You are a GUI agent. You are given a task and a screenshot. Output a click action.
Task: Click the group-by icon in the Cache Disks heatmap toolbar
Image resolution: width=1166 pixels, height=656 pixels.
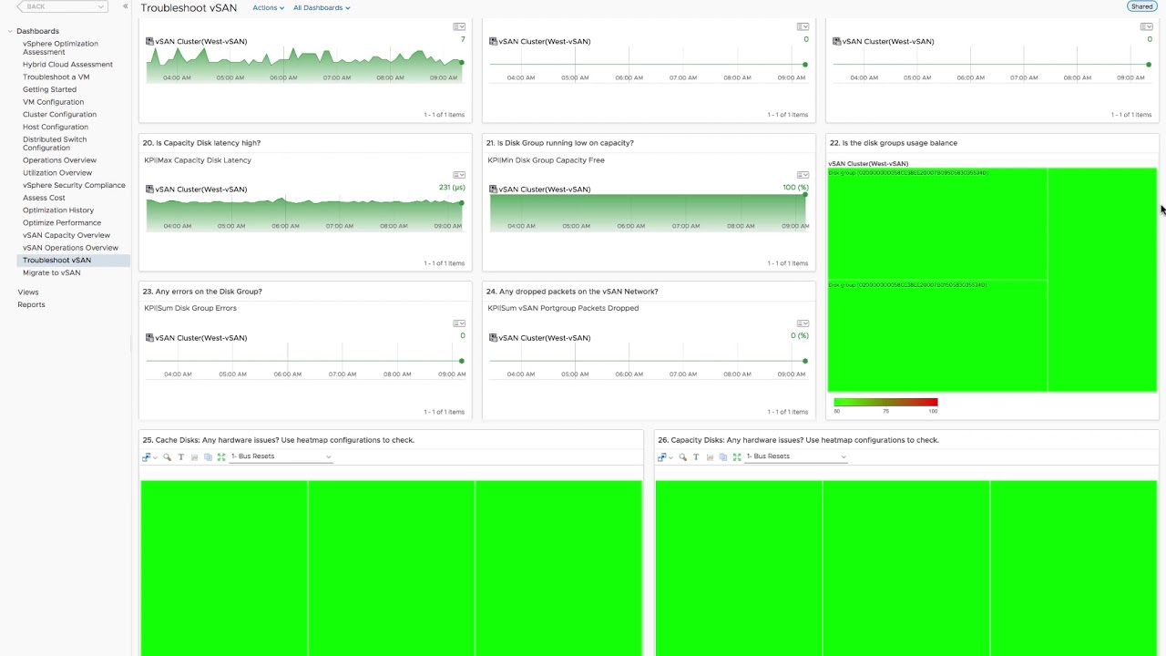(146, 456)
